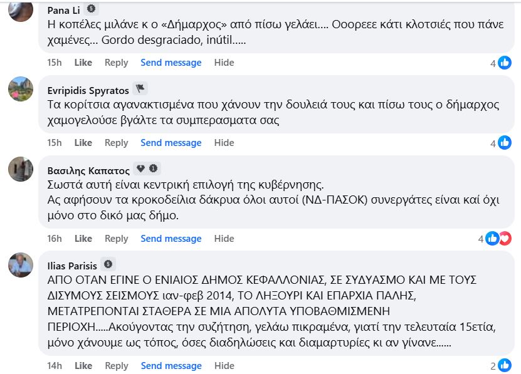Open Evripidis Spyratos profile picture
This screenshot has height=374, width=521.
[21, 89]
